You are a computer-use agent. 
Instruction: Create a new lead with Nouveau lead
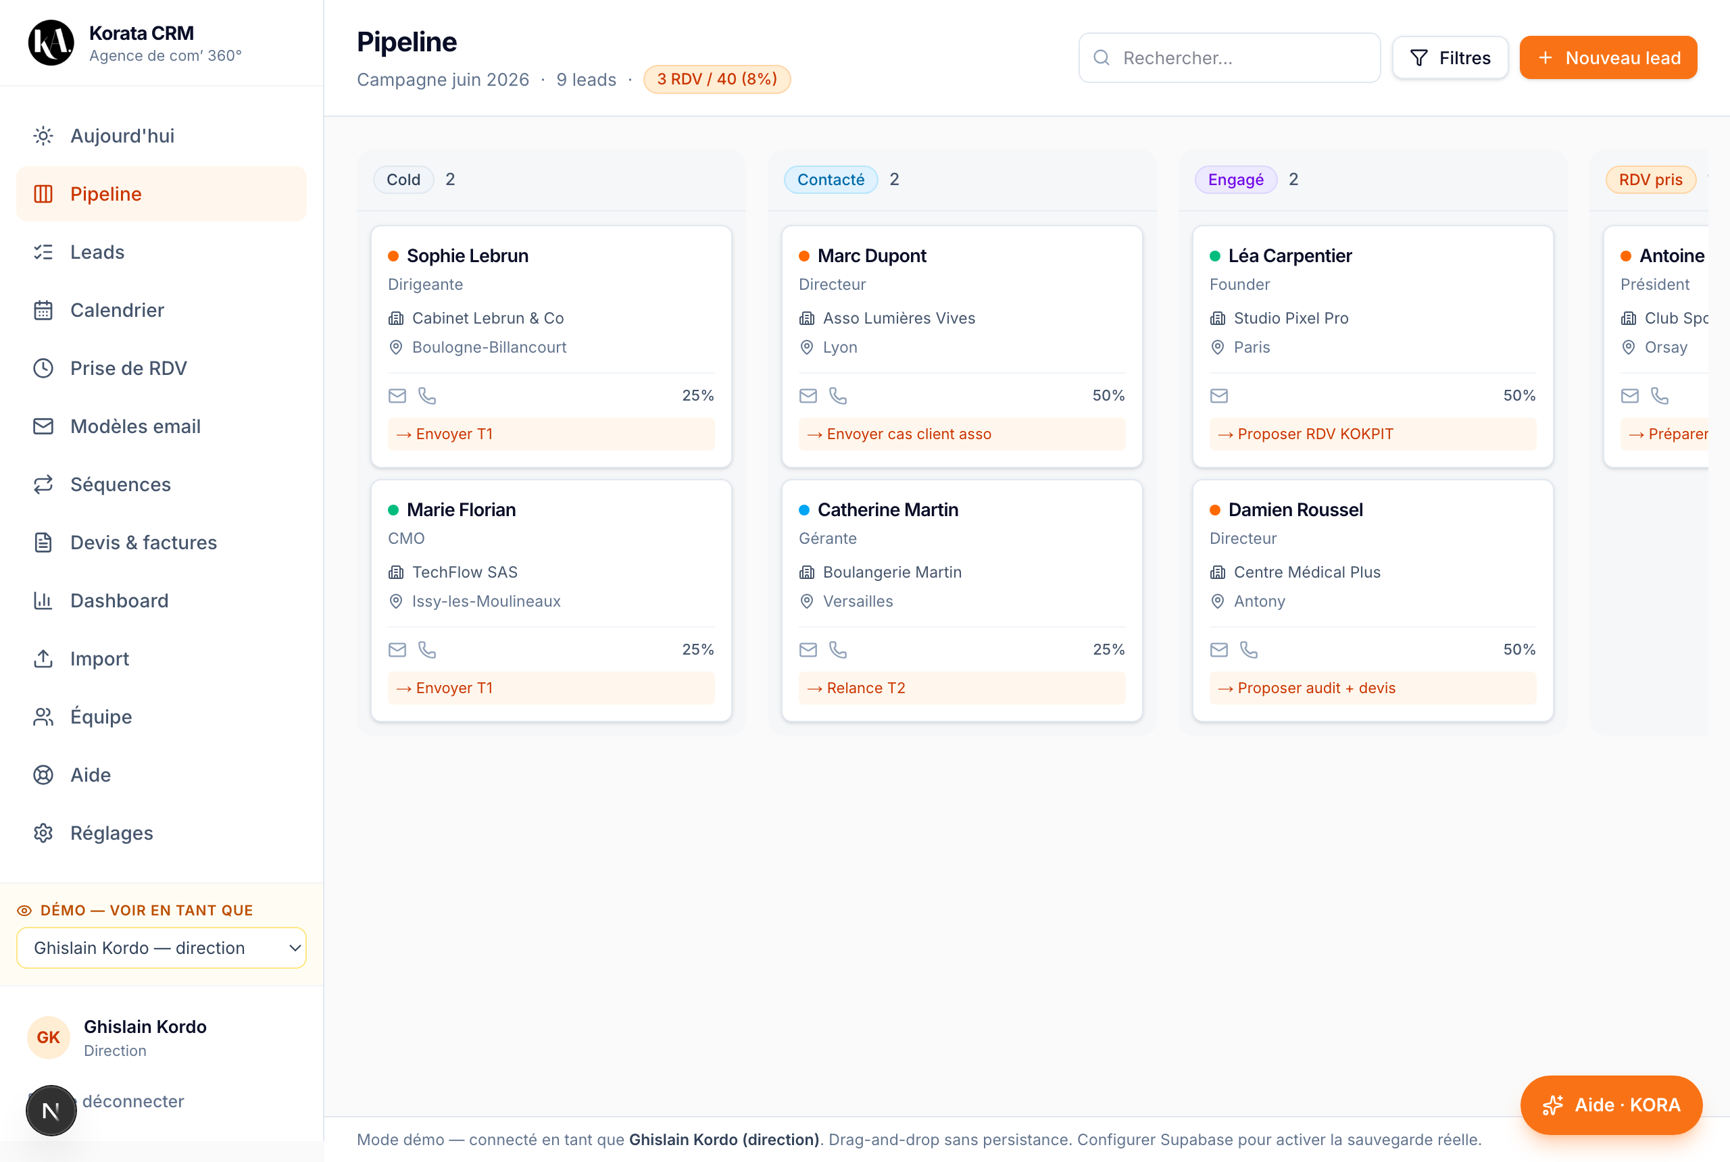pos(1608,58)
